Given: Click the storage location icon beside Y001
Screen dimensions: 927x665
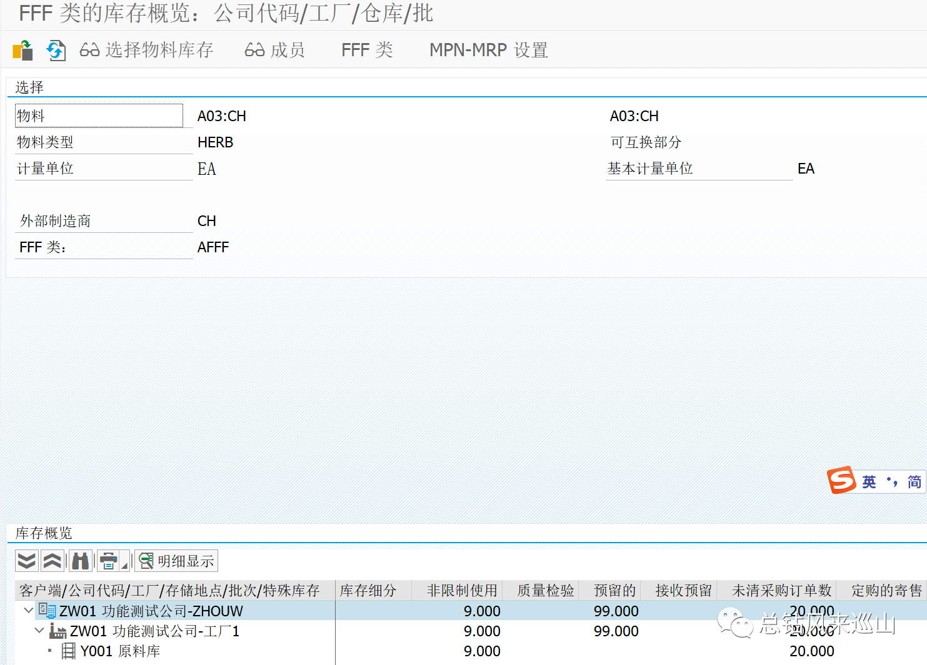Looking at the screenshot, I should (x=69, y=651).
